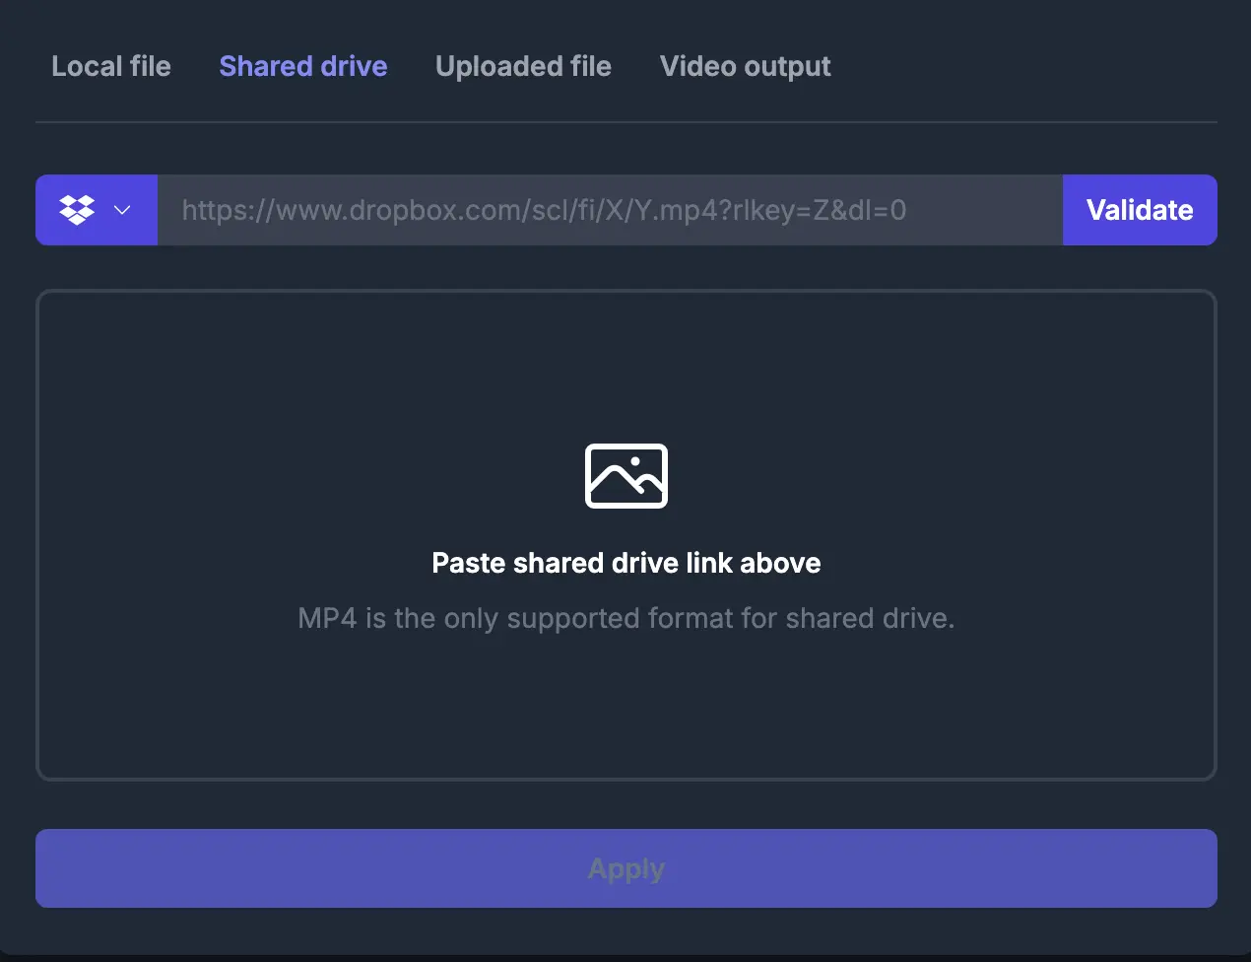Click the image-landscape icon centered in the panel
Screen dimensions: 1251x962
626,476
